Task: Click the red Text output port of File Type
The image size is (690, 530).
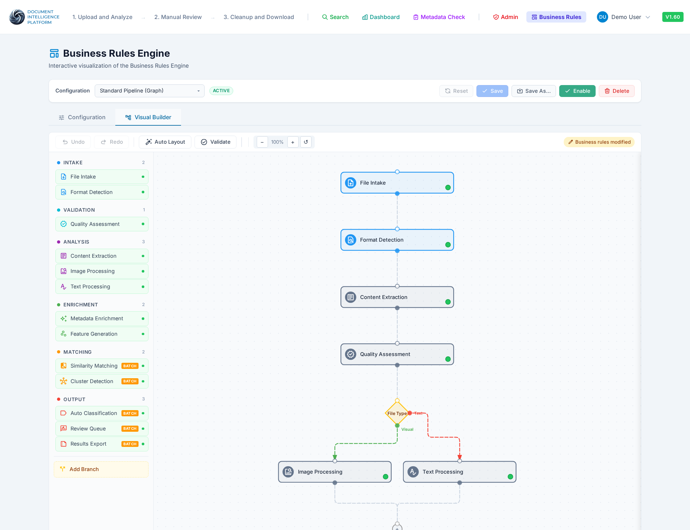Action: 410,413
